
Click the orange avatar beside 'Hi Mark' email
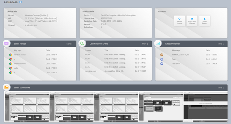162,55
